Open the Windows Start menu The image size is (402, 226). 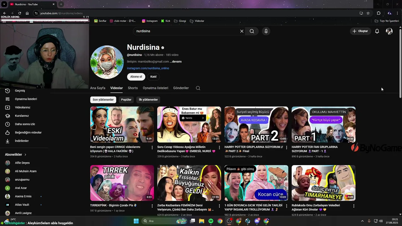click(136, 221)
